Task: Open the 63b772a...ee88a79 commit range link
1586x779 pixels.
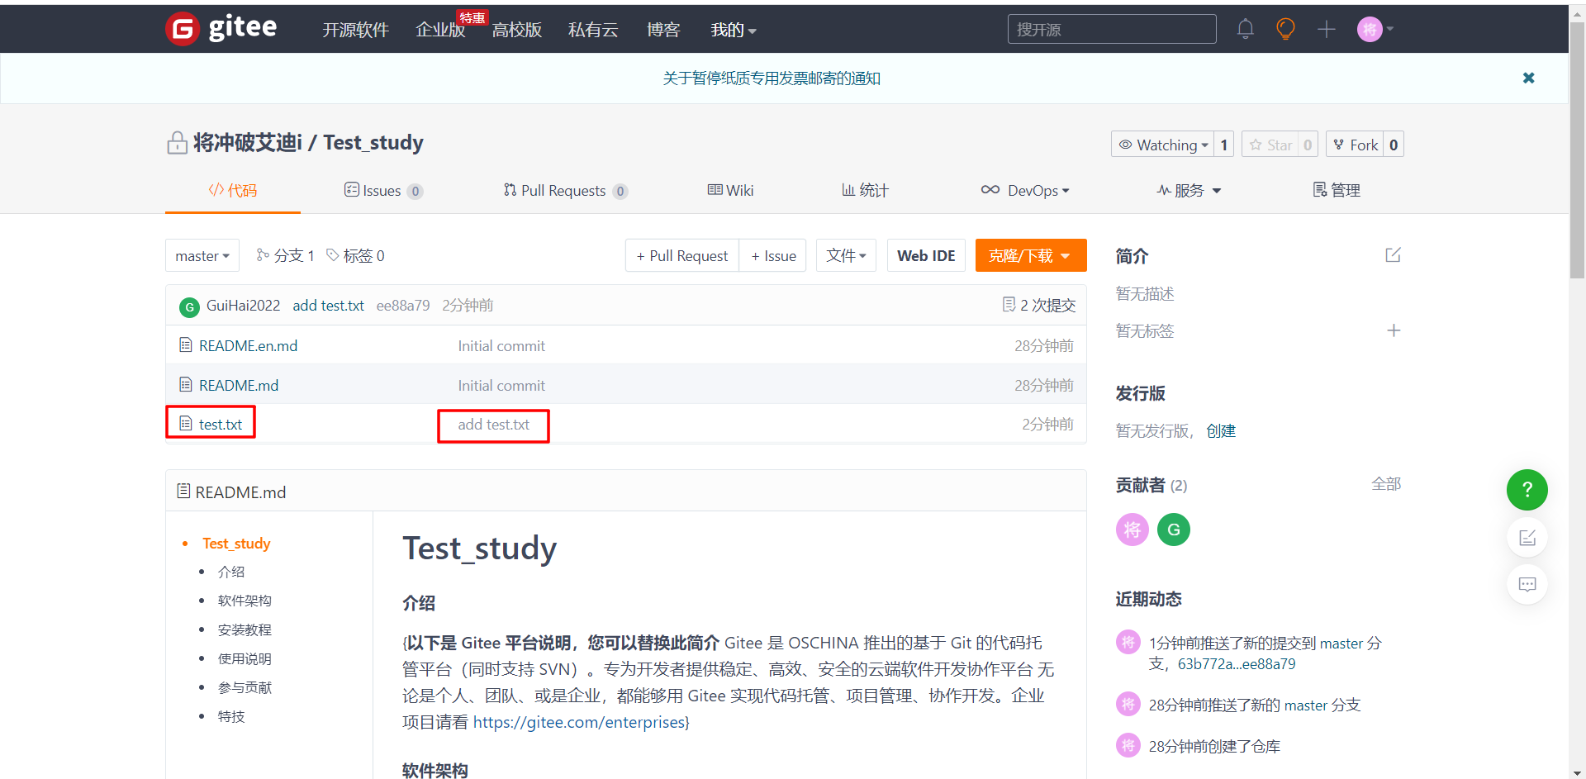Action: tap(1237, 664)
